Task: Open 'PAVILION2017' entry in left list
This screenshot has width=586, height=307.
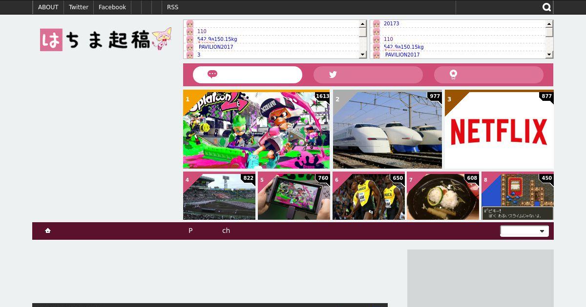Action: (x=216, y=47)
